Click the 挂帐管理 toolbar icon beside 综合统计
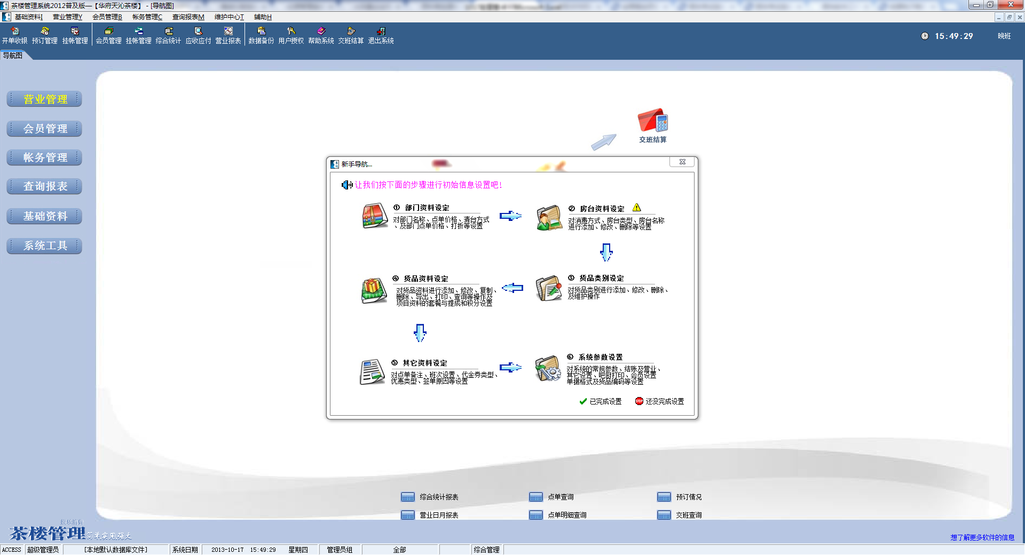 (x=138, y=35)
